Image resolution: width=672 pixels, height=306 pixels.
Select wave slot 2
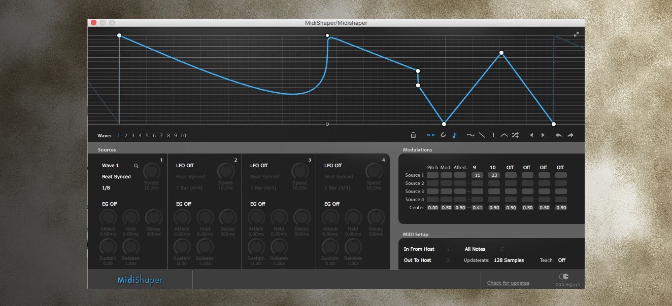(126, 136)
